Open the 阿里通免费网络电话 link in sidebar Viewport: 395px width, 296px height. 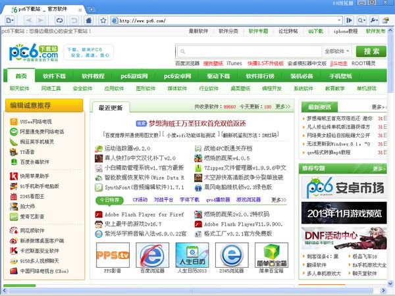click(x=43, y=131)
